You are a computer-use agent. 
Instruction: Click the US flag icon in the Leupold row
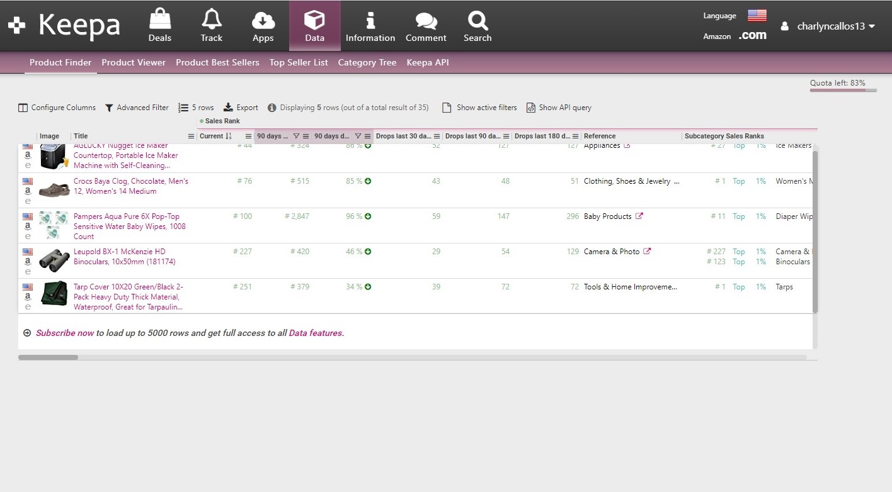[28, 251]
